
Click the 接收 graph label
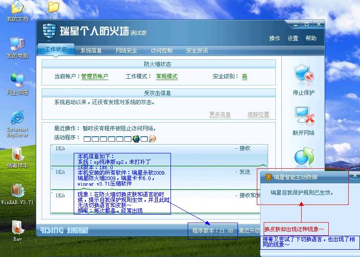(245, 148)
